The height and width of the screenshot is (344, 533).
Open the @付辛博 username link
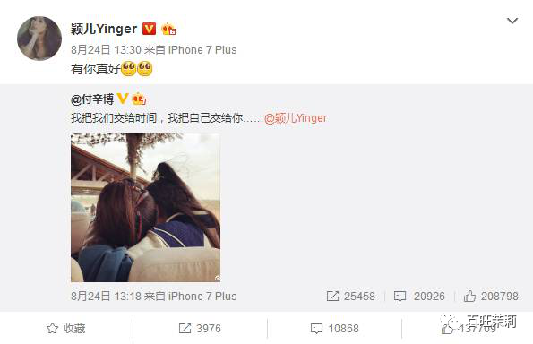pos(92,99)
